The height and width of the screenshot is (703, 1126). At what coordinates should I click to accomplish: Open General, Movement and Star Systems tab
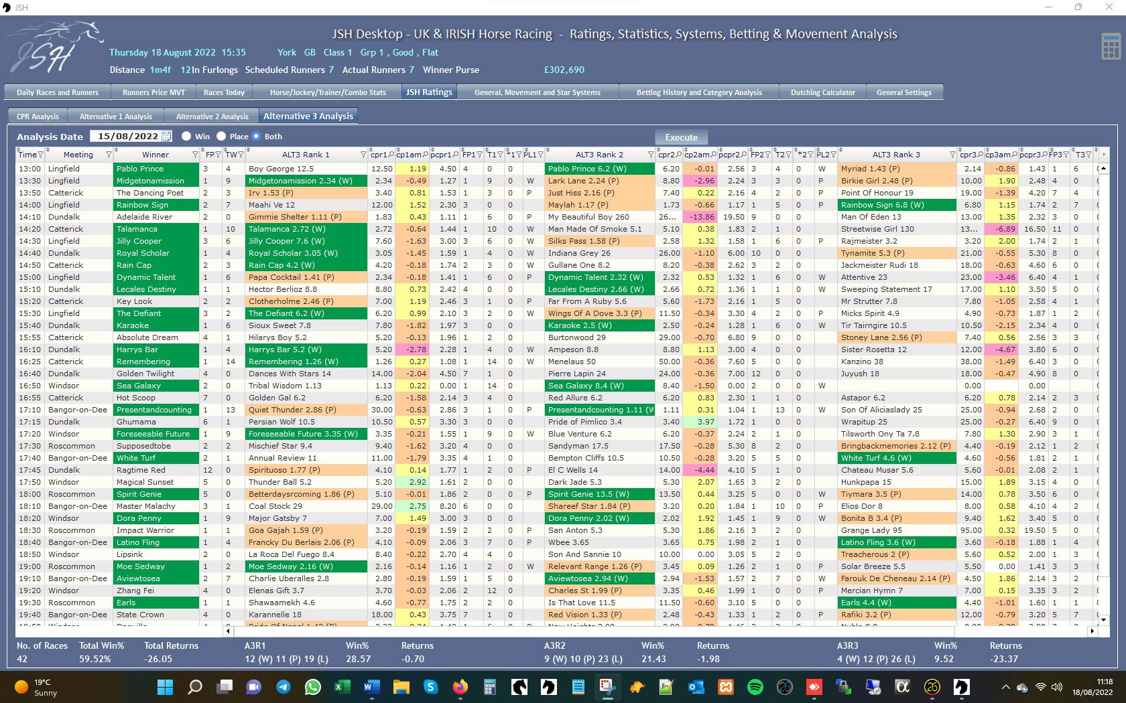pyautogui.click(x=538, y=92)
